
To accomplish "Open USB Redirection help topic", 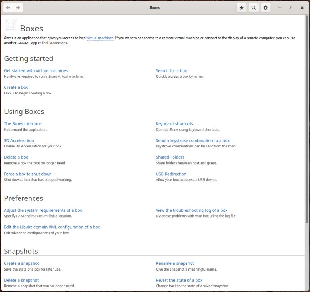I will point(171,174).
